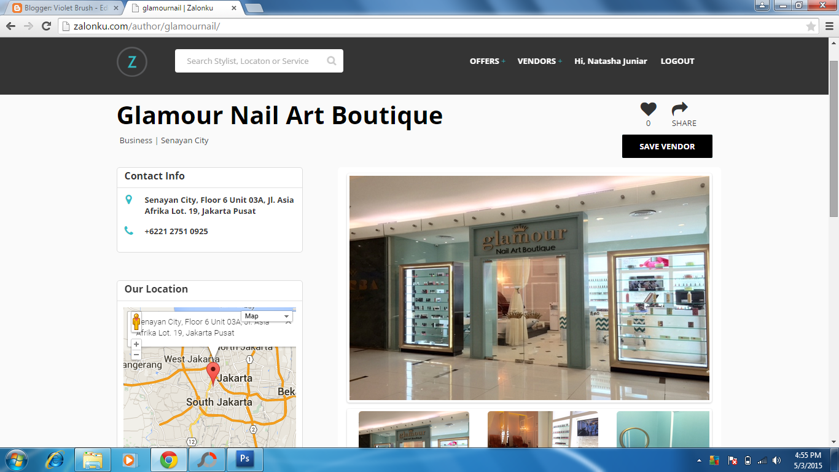The height and width of the screenshot is (472, 839).
Task: Click the heart favorite icon
Action: [648, 109]
